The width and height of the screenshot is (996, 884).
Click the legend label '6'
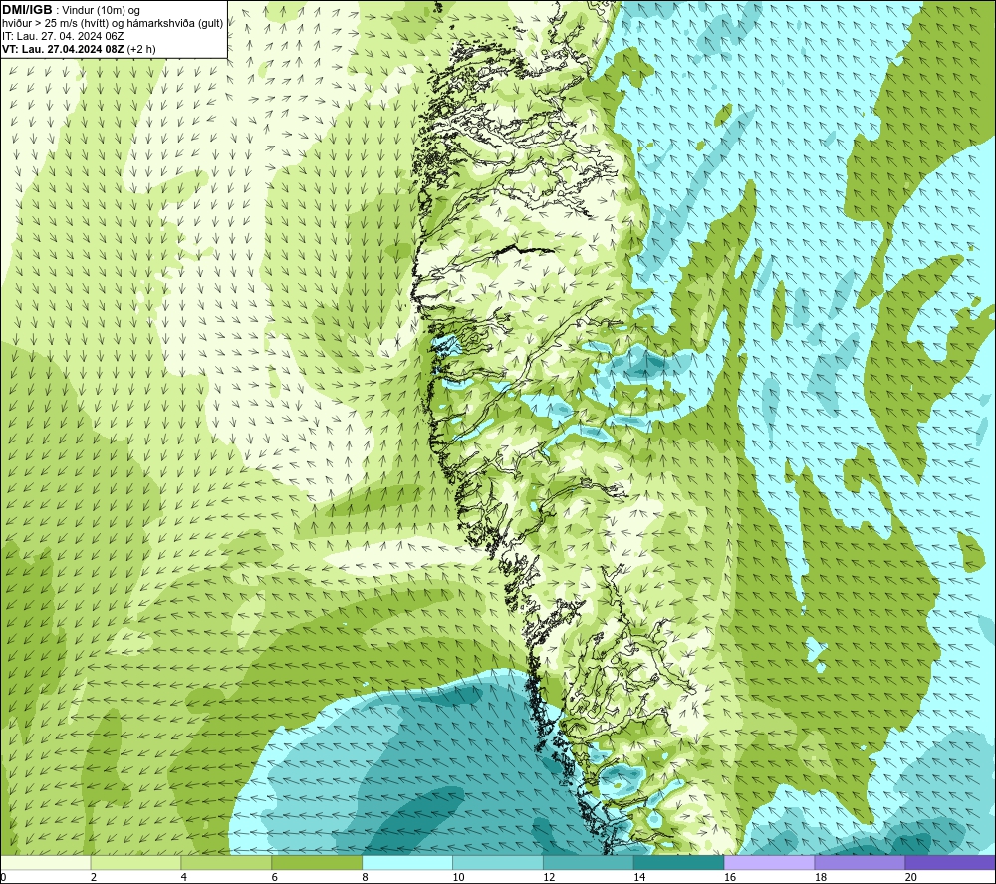(275, 877)
